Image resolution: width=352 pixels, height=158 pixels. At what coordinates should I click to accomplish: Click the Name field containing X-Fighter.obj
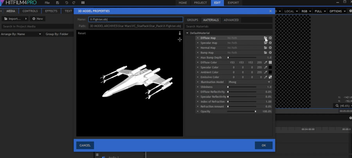[x=136, y=20]
